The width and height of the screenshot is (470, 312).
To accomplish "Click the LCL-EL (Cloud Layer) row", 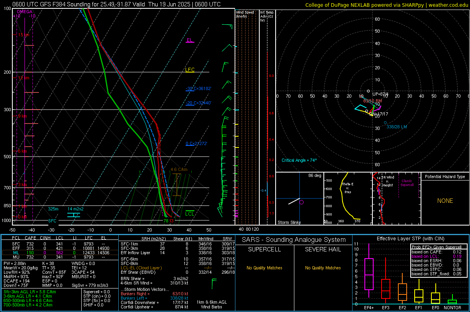I will 178,268.
